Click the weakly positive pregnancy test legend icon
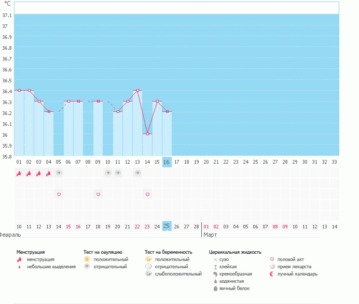 click(148, 274)
